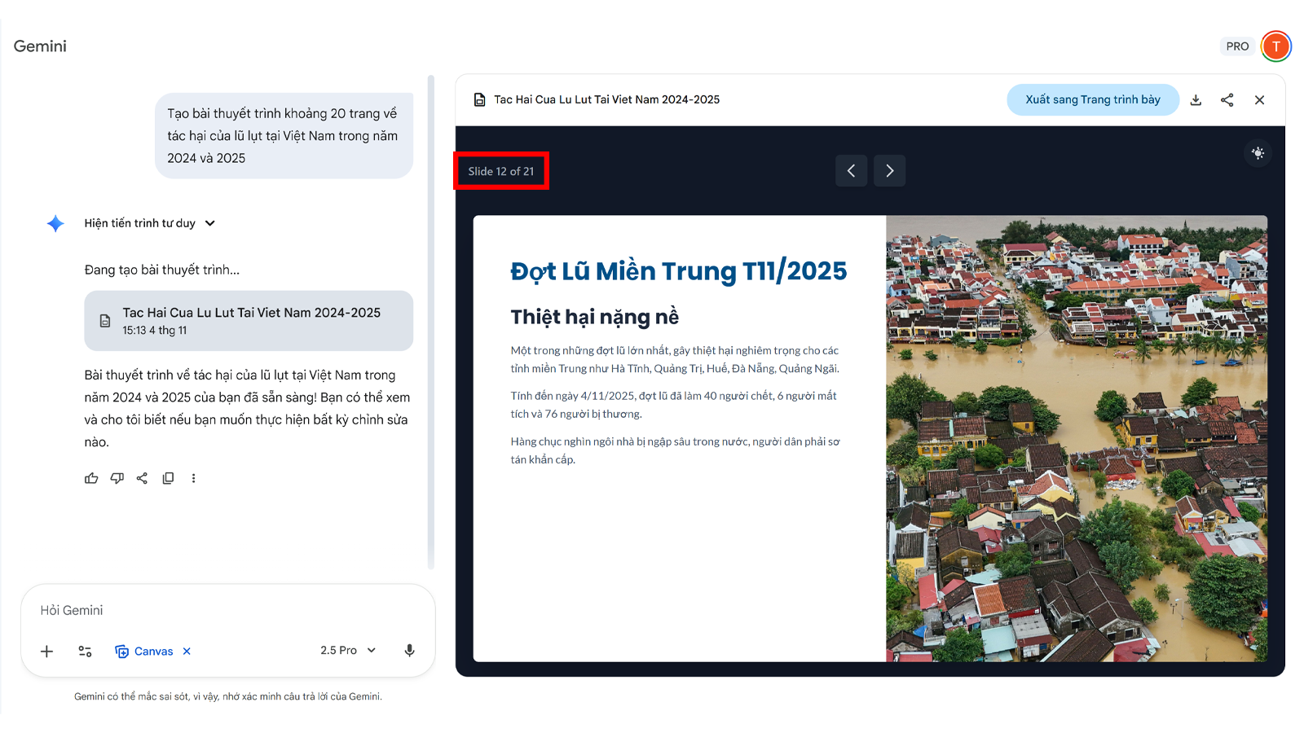1304x733 pixels.
Task: Copy the response text
Action: pyautogui.click(x=168, y=478)
